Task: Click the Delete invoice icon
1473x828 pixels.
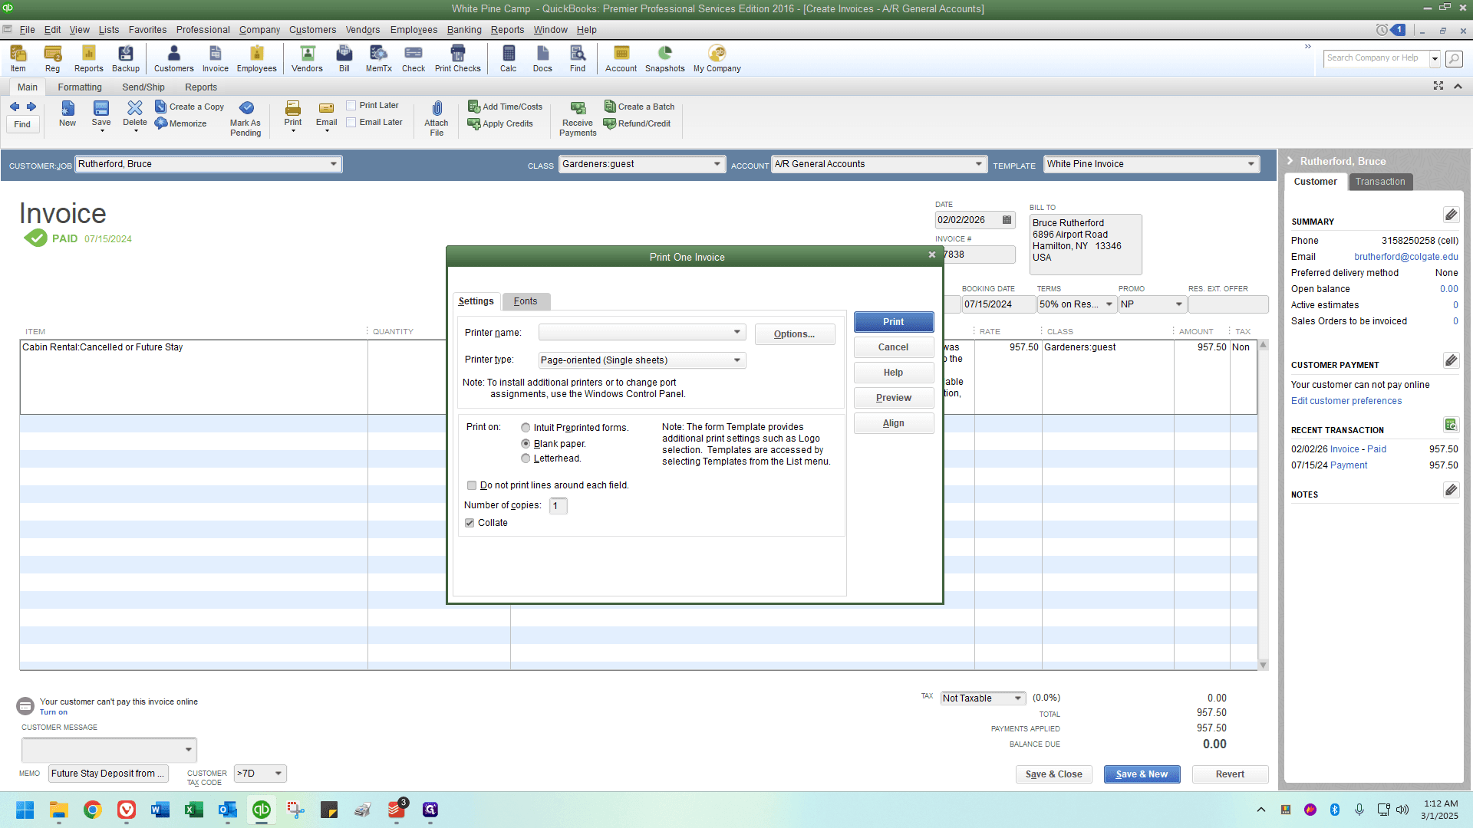Action: pyautogui.click(x=135, y=115)
